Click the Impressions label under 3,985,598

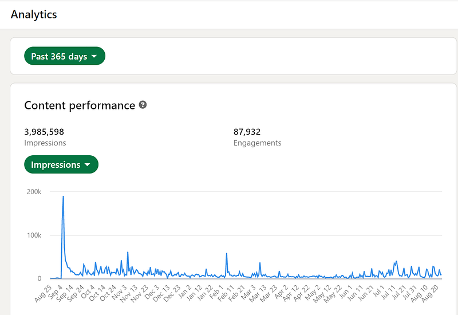pos(45,143)
